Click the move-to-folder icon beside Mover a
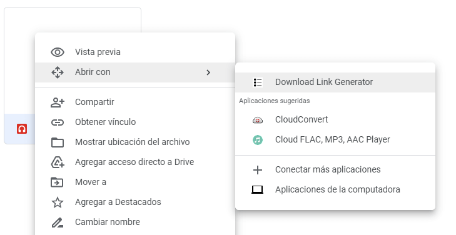The height and width of the screenshot is (235, 456). pos(58,182)
